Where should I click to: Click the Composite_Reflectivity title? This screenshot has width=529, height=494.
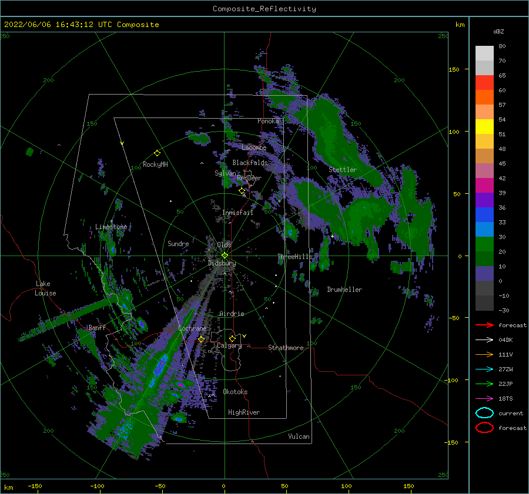[264, 9]
